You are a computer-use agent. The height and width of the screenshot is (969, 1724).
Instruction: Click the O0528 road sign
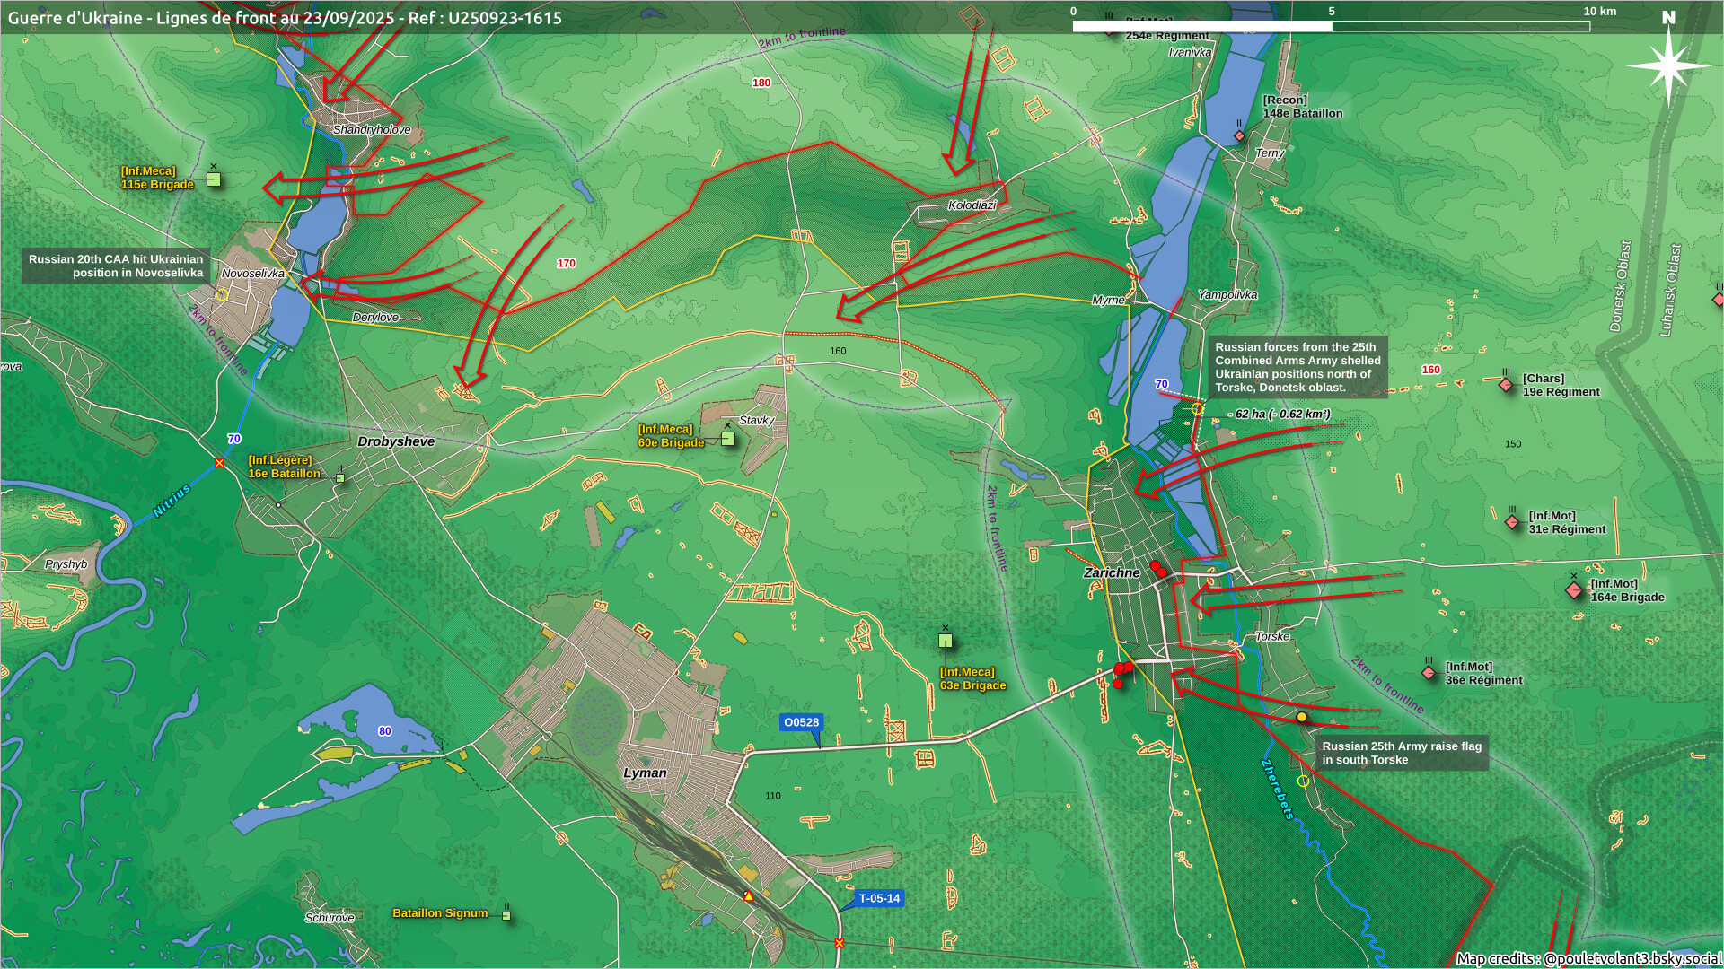[801, 722]
